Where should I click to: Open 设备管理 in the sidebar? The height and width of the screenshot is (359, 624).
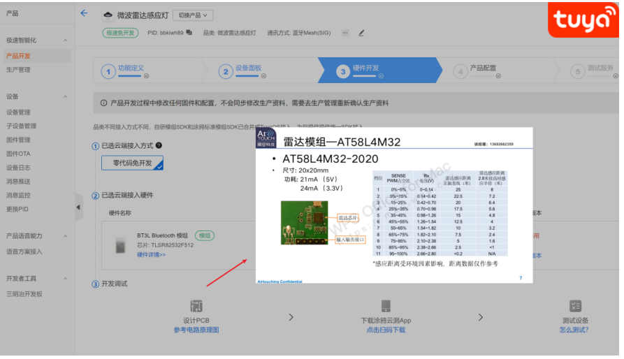coord(18,112)
